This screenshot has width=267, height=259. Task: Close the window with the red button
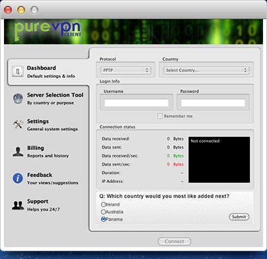tap(8, 10)
